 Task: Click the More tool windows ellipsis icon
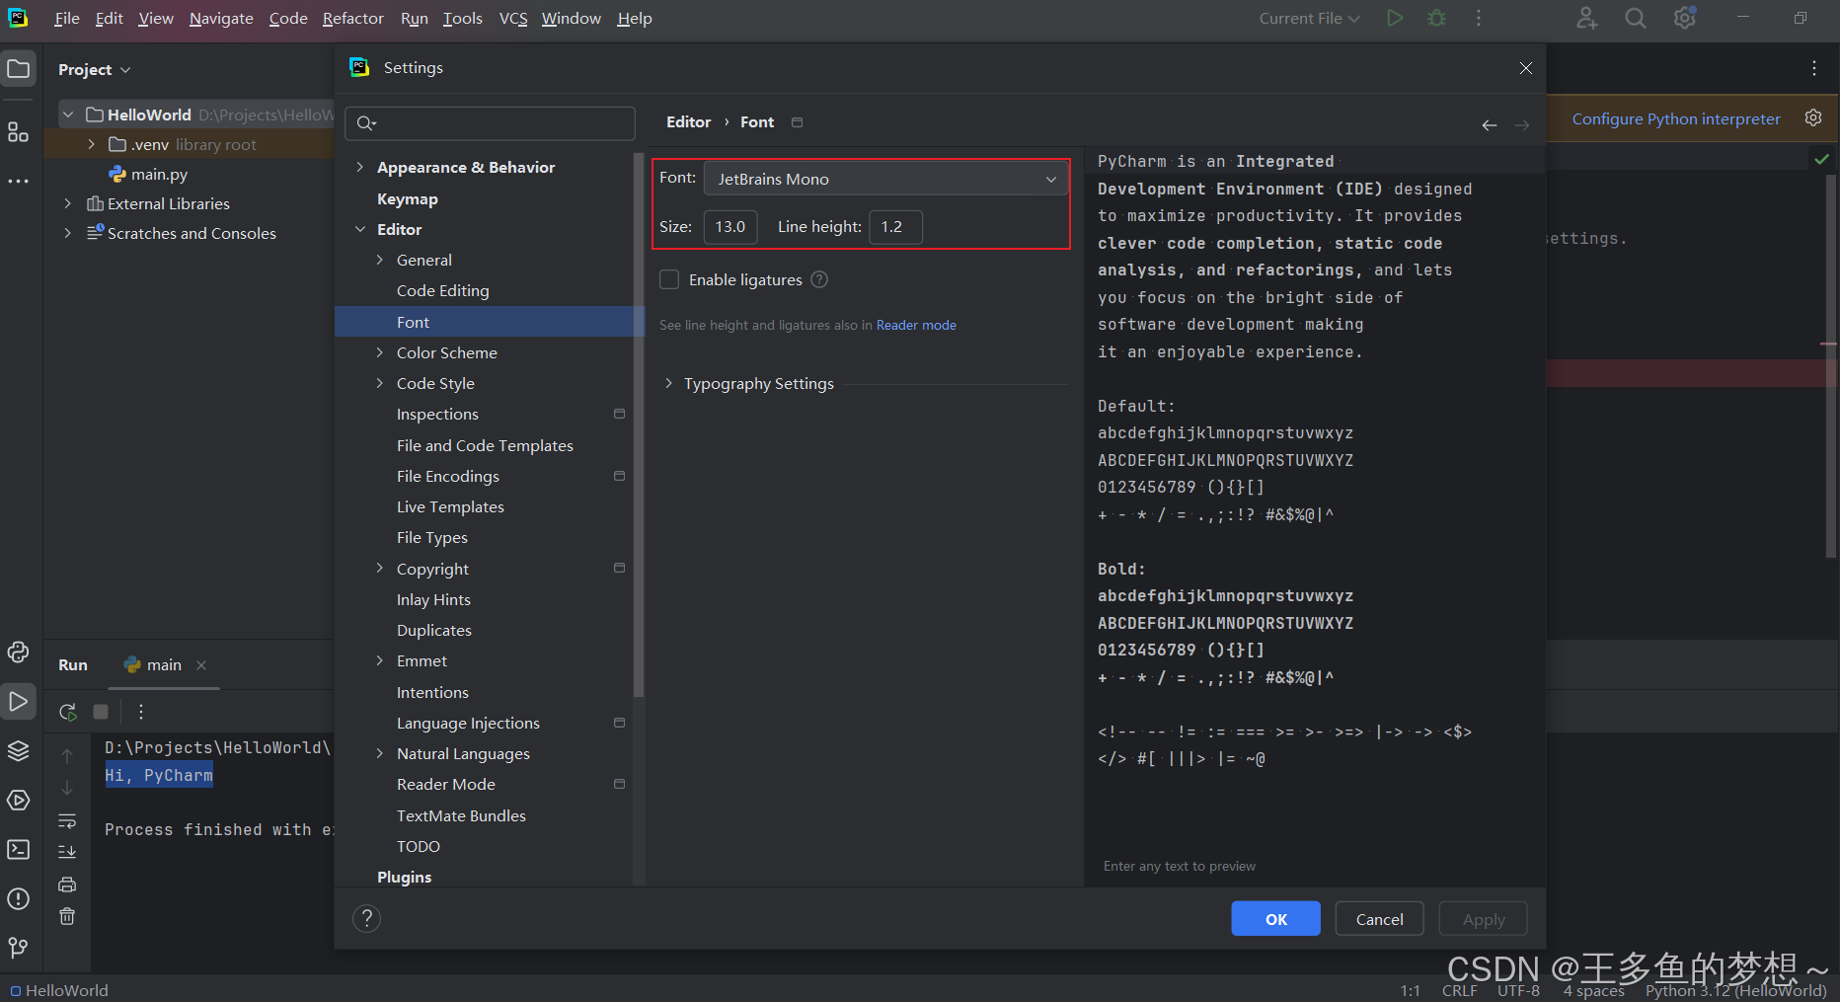19,182
